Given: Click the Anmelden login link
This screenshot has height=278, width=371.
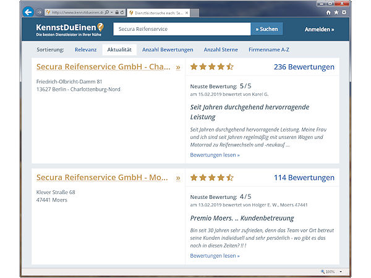Looking at the screenshot, I should (x=319, y=29).
